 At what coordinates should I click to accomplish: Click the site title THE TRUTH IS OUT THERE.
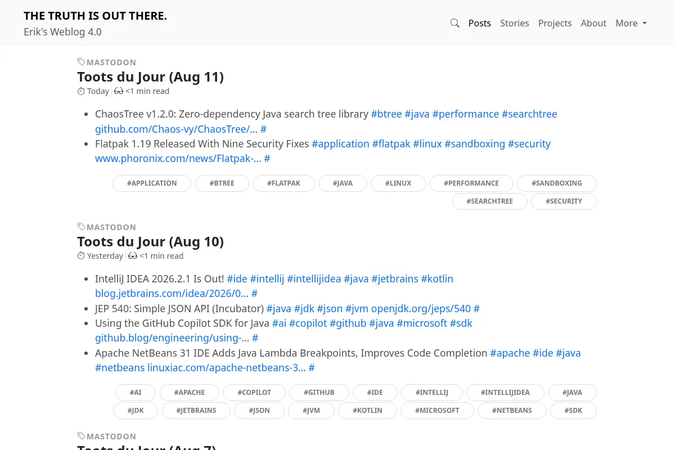(95, 16)
